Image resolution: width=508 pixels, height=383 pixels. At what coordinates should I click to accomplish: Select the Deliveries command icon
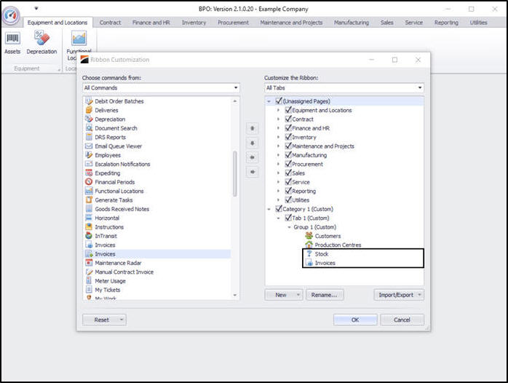[89, 110]
